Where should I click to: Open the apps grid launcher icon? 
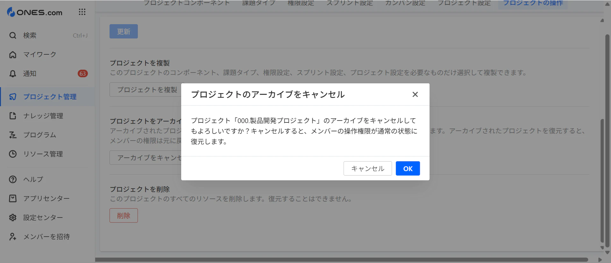click(82, 12)
